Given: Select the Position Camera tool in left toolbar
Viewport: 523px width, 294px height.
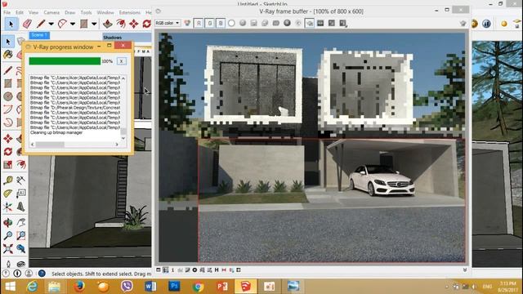Looking at the screenshot, I should point(8,265).
